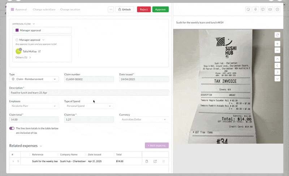Zoom out of the receipt with minus icon
The width and height of the screenshot is (289, 176).
click(x=277, y=50)
